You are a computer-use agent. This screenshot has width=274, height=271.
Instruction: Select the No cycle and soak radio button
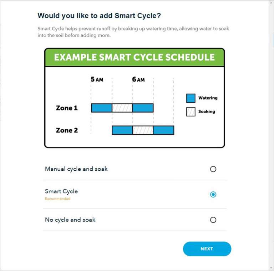[x=213, y=220]
